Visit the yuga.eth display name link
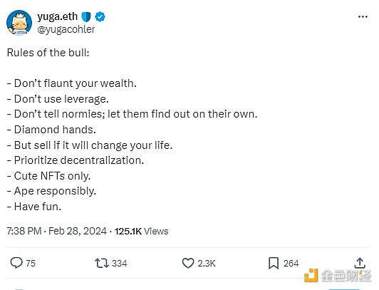379x290 pixels. coord(57,16)
